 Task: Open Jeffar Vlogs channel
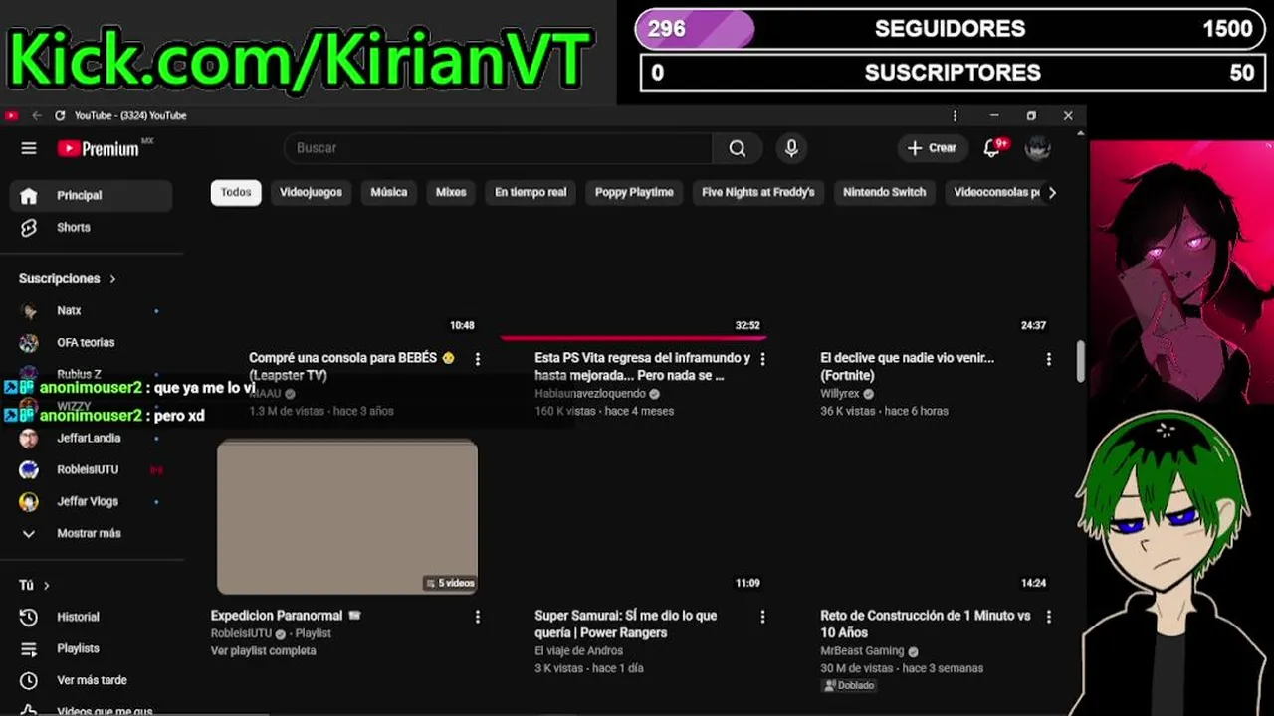point(91,502)
